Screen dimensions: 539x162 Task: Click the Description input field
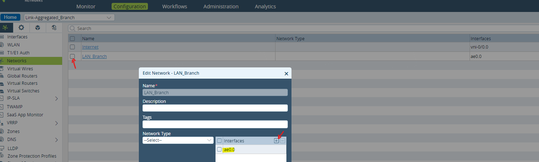point(215,108)
